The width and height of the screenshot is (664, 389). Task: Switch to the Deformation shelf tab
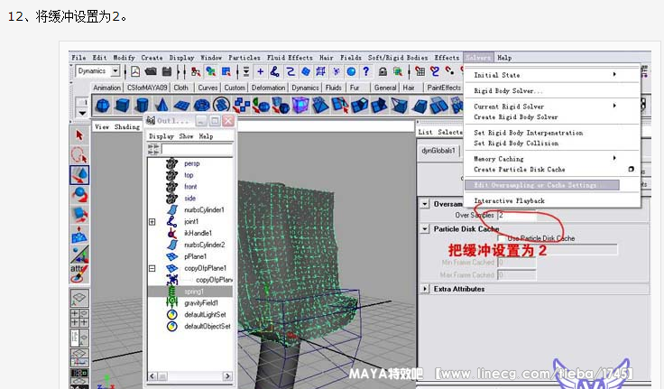point(268,88)
